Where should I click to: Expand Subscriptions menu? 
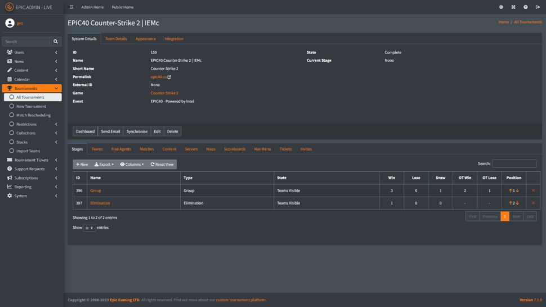coord(32,178)
